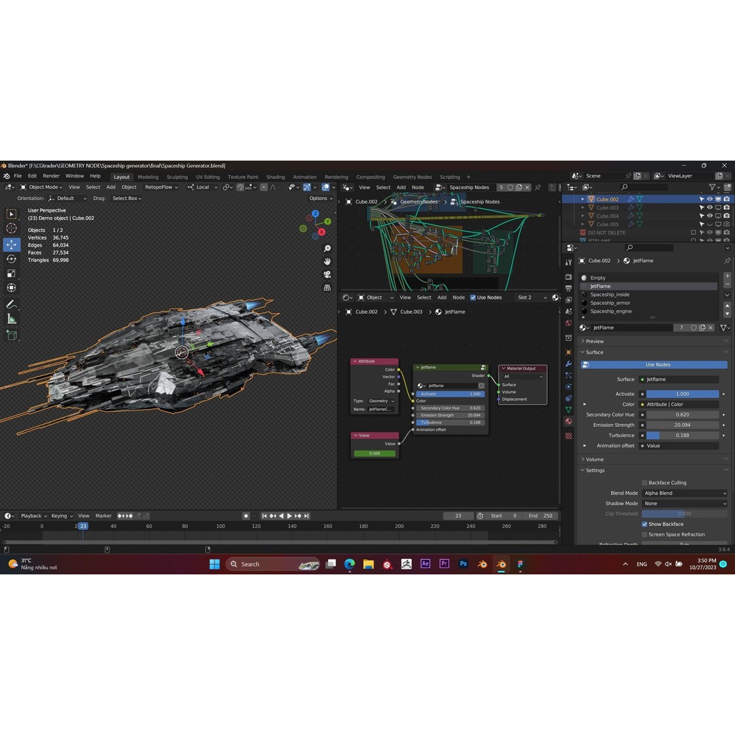Open the Slot 2 dropdown in shader editor
The width and height of the screenshot is (735, 735).
click(x=532, y=297)
